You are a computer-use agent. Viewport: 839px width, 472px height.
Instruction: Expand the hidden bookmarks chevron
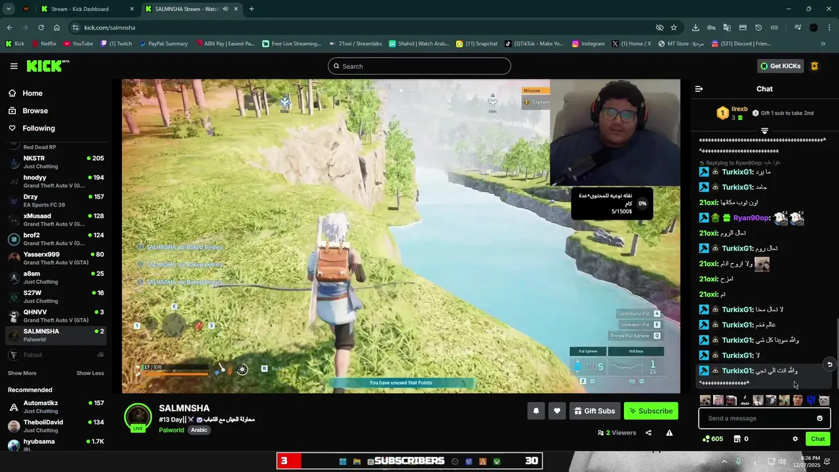(823, 44)
